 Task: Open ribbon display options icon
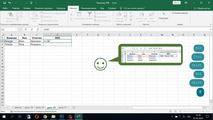point(186,3)
